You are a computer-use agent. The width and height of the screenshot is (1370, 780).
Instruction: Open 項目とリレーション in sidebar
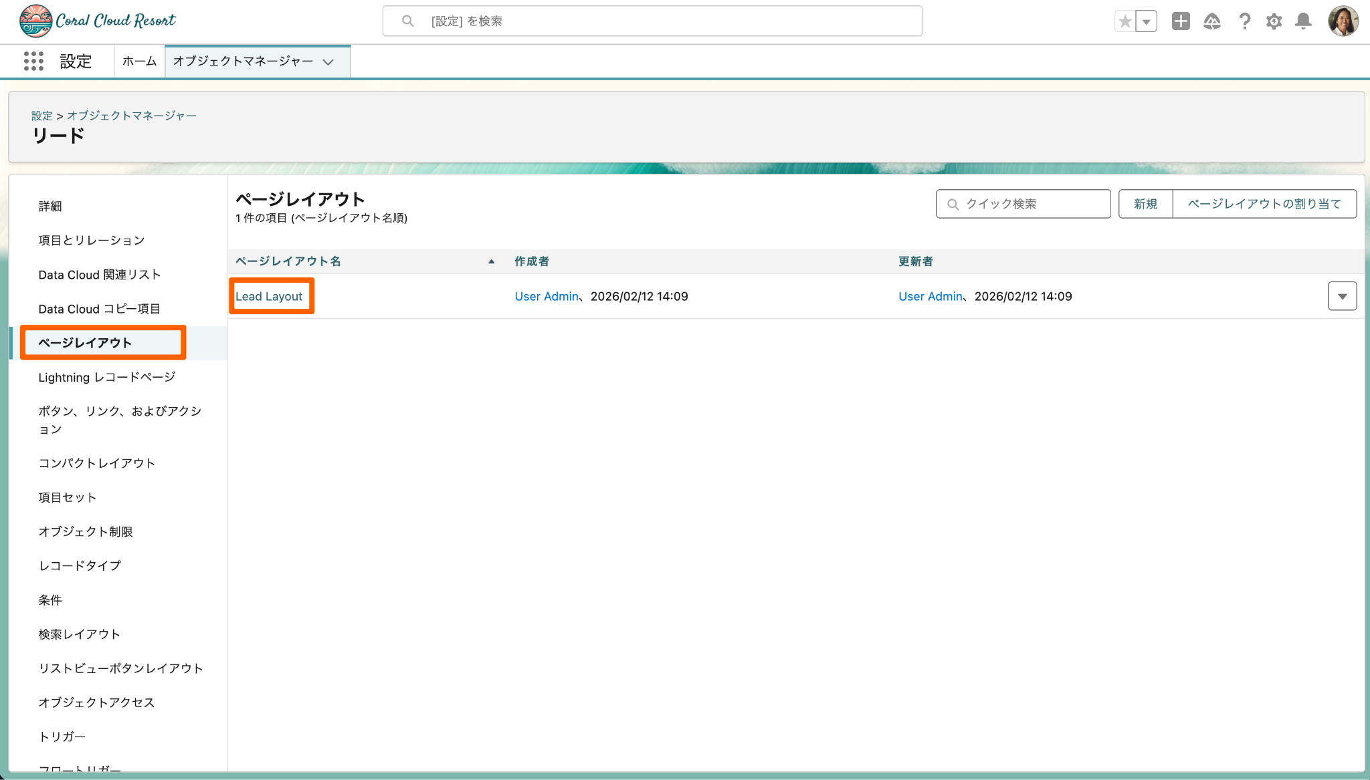(92, 240)
